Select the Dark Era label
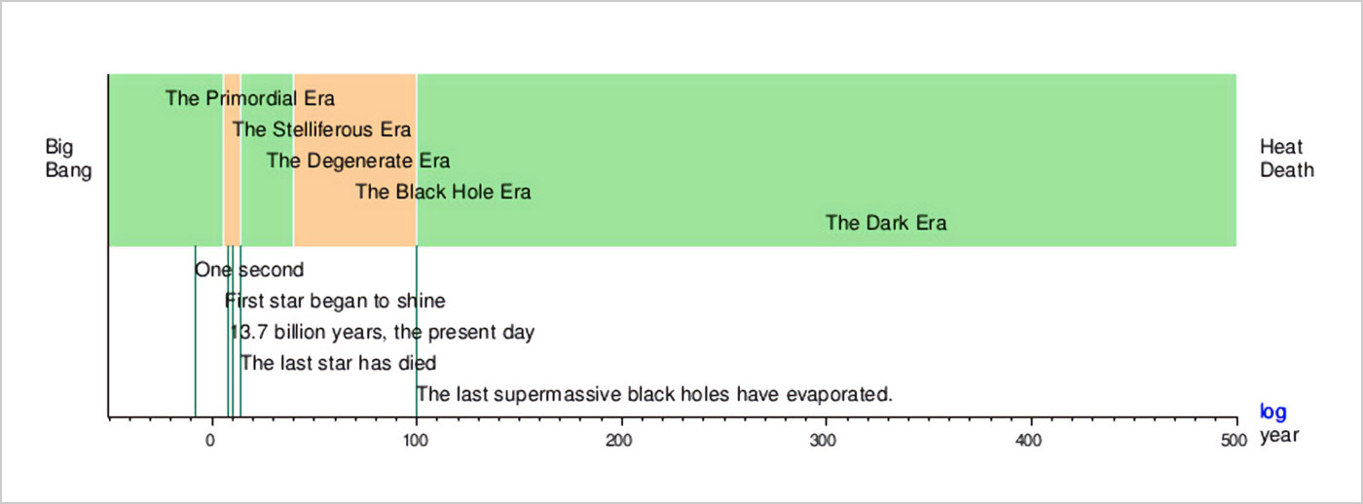1363x504 pixels. [x=886, y=223]
